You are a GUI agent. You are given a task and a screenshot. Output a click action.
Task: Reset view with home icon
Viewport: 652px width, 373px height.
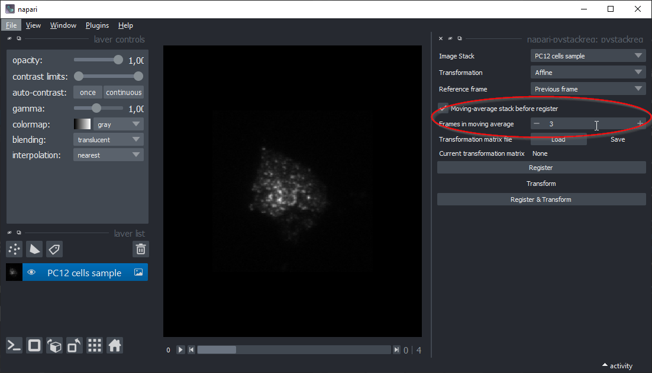tap(115, 346)
